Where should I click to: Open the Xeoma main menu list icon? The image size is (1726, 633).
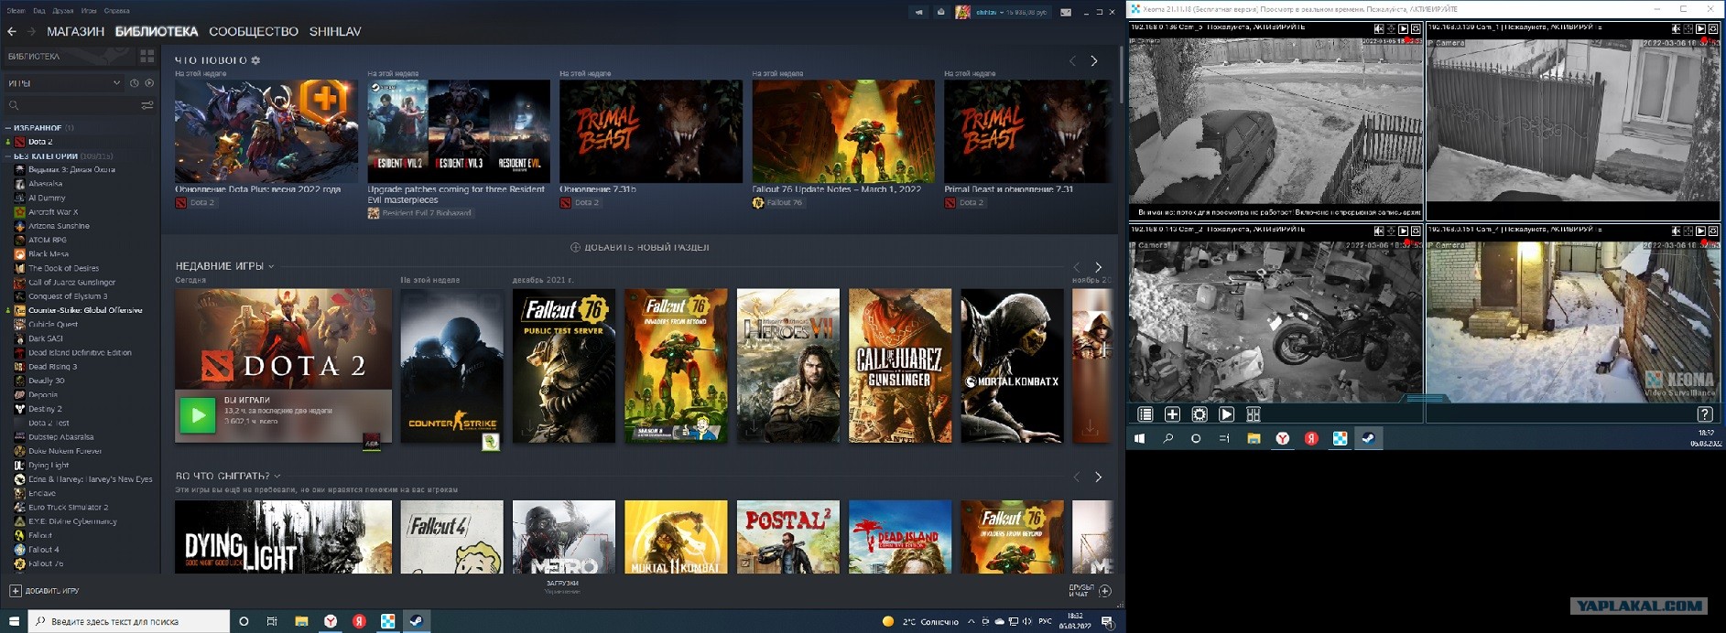coord(1145,414)
